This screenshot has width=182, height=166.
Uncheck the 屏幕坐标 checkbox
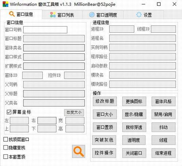(9, 112)
